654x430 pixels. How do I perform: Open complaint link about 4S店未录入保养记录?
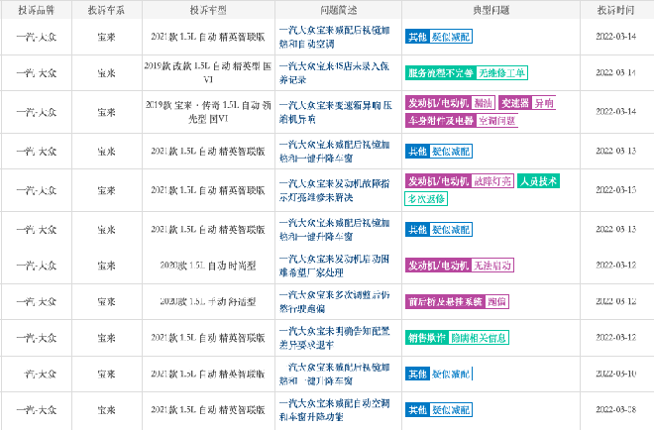(335, 72)
